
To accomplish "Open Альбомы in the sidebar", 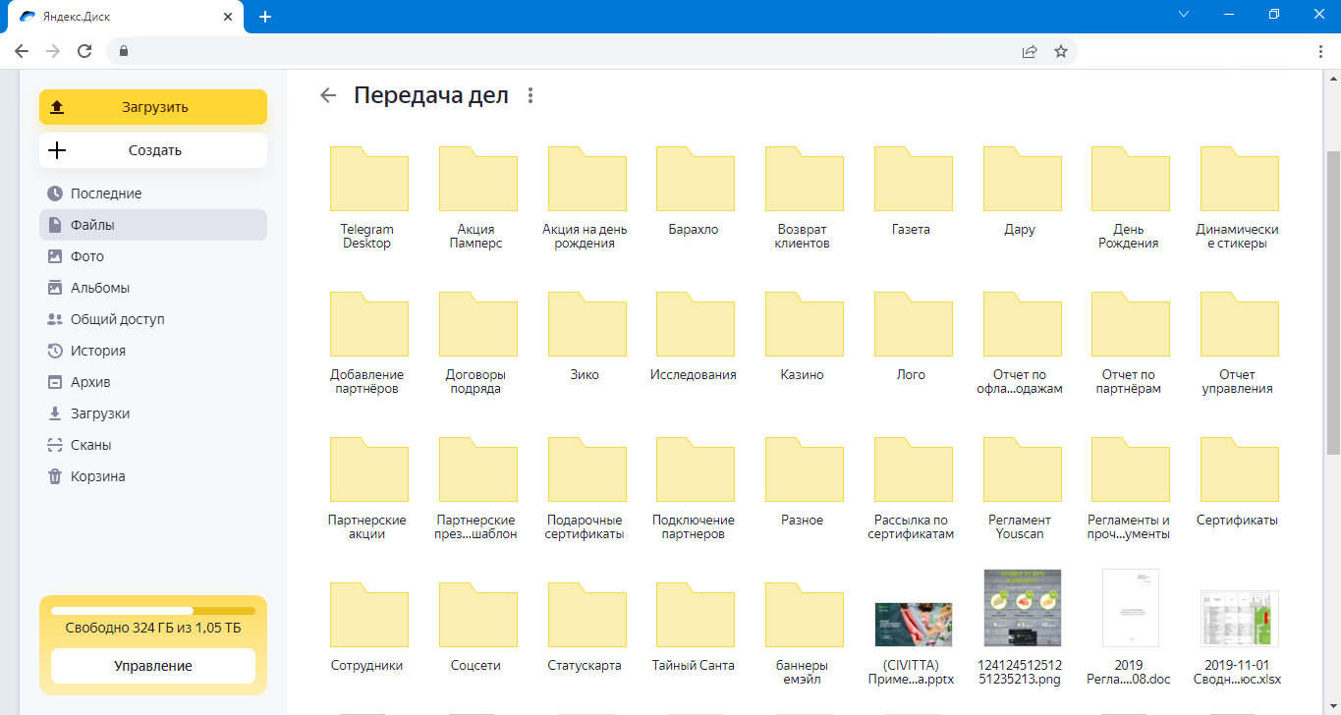I will (153, 288).
